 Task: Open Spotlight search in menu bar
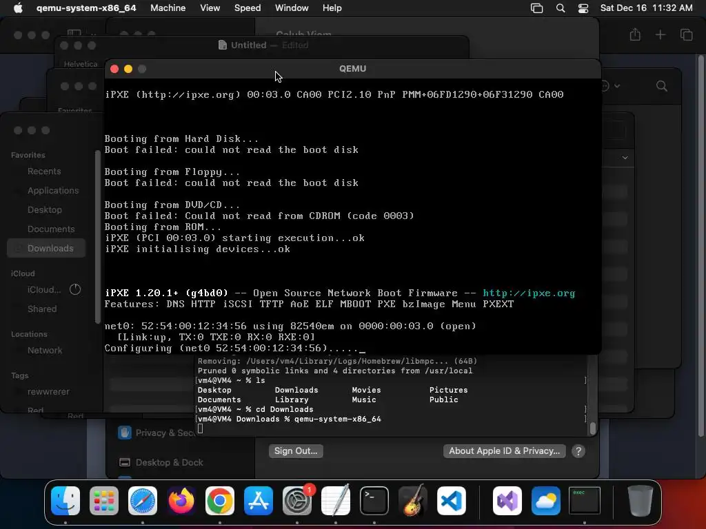[x=561, y=8]
